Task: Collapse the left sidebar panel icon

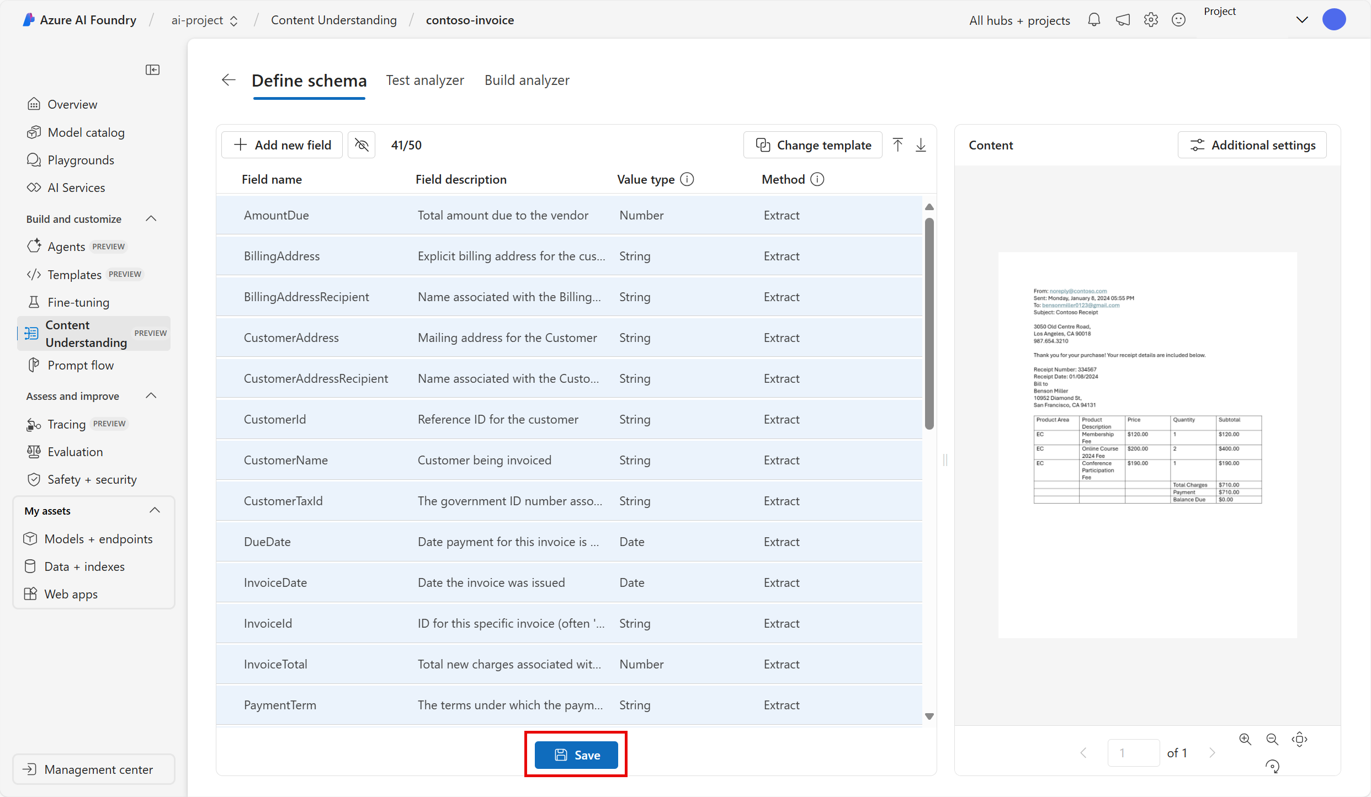Action: coord(152,69)
